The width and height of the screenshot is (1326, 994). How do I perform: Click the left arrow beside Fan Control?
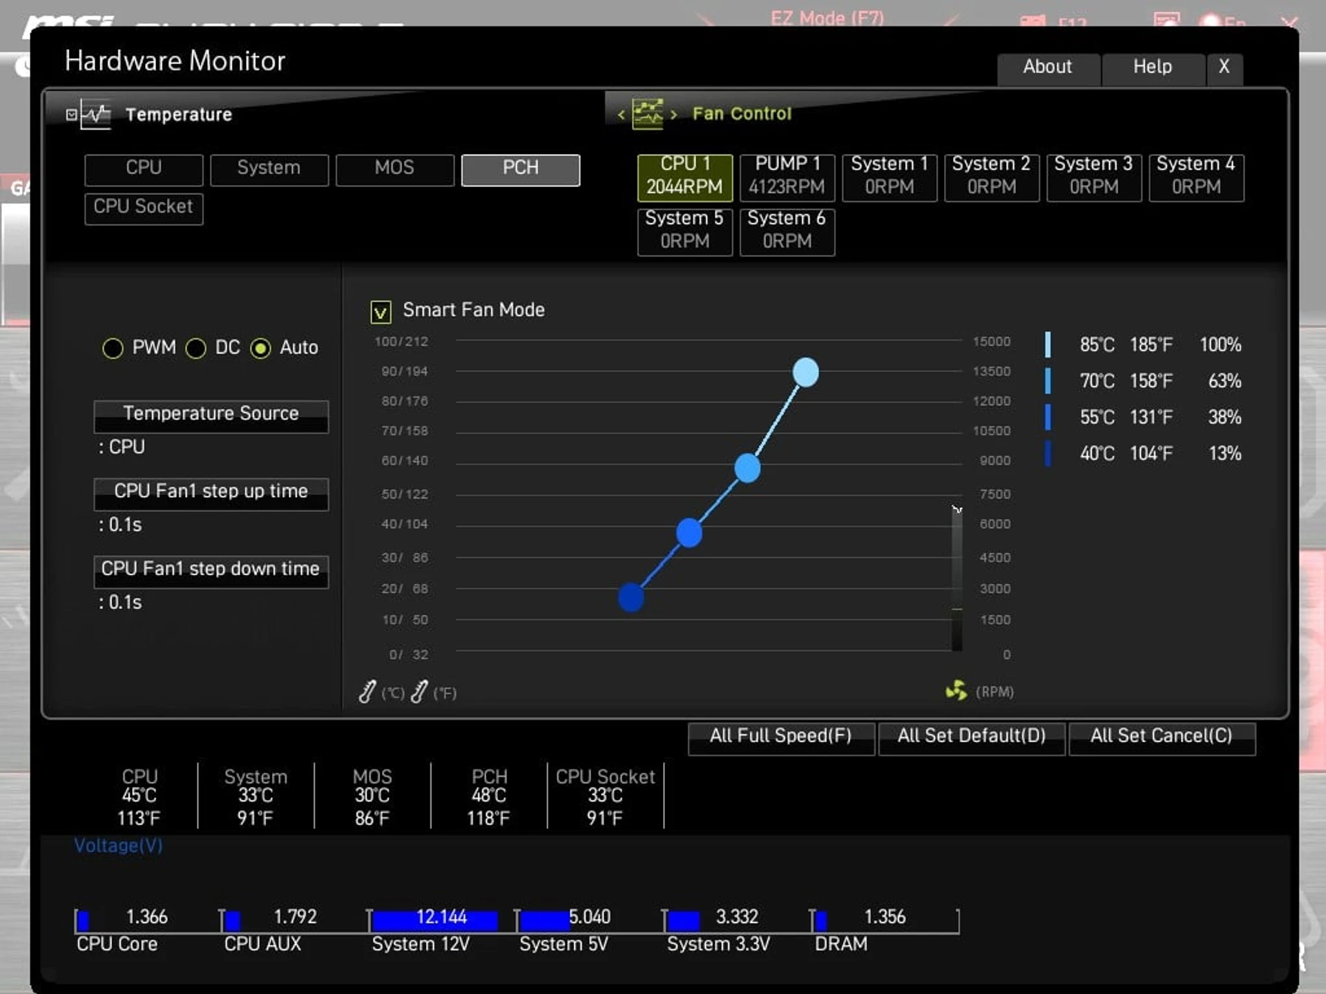(x=621, y=115)
